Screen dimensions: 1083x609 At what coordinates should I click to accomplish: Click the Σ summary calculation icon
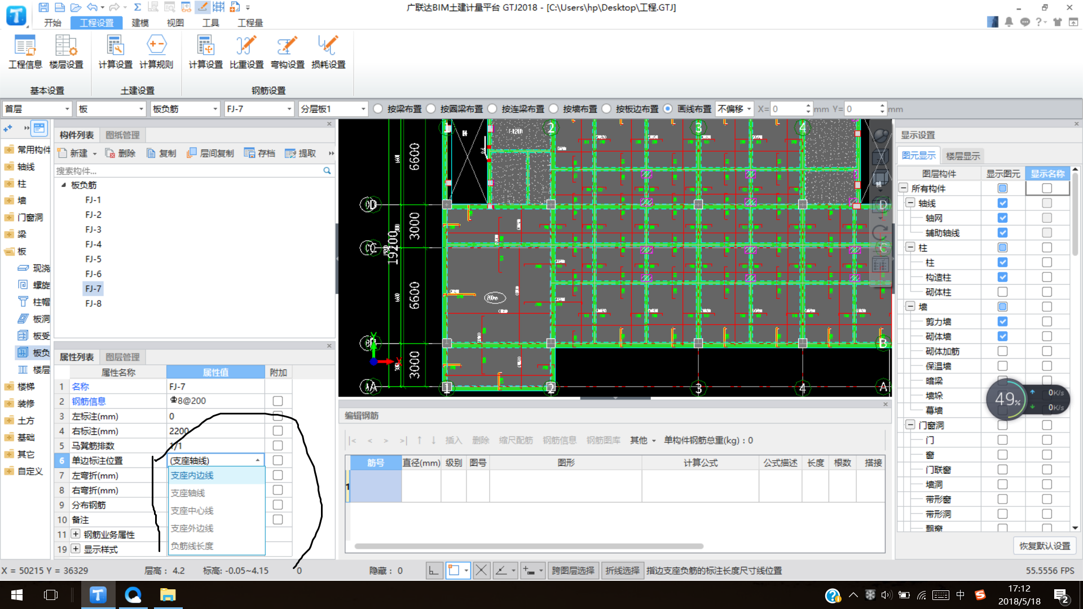tap(137, 7)
